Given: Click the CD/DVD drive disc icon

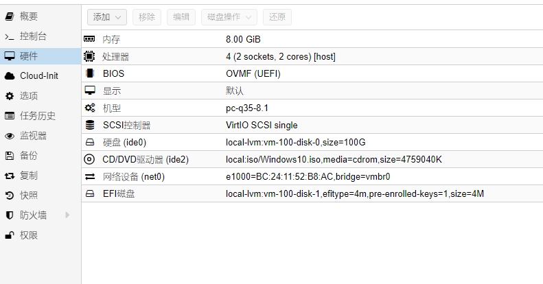Looking at the screenshot, I should [89, 159].
